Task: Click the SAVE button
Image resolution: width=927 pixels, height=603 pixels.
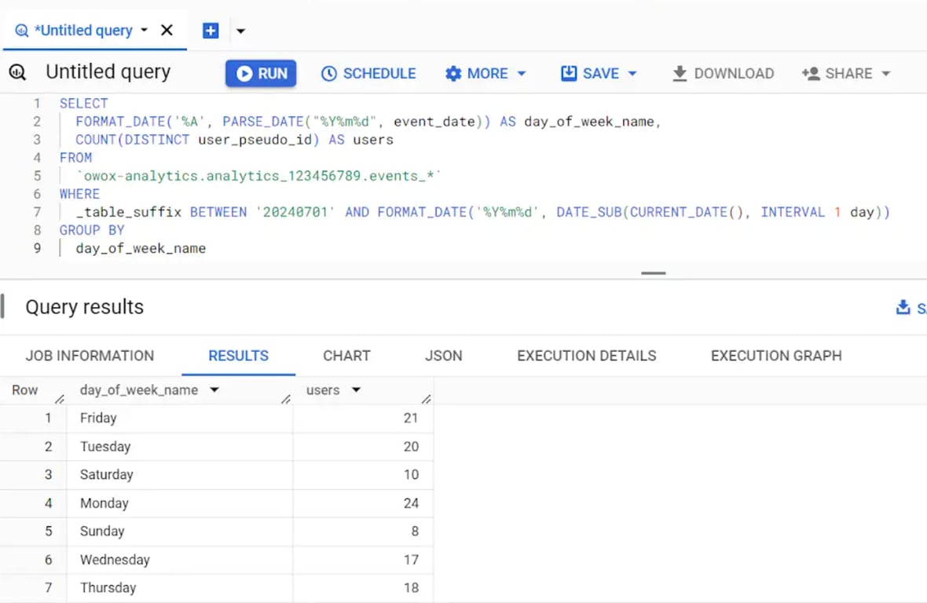Action: tap(590, 73)
